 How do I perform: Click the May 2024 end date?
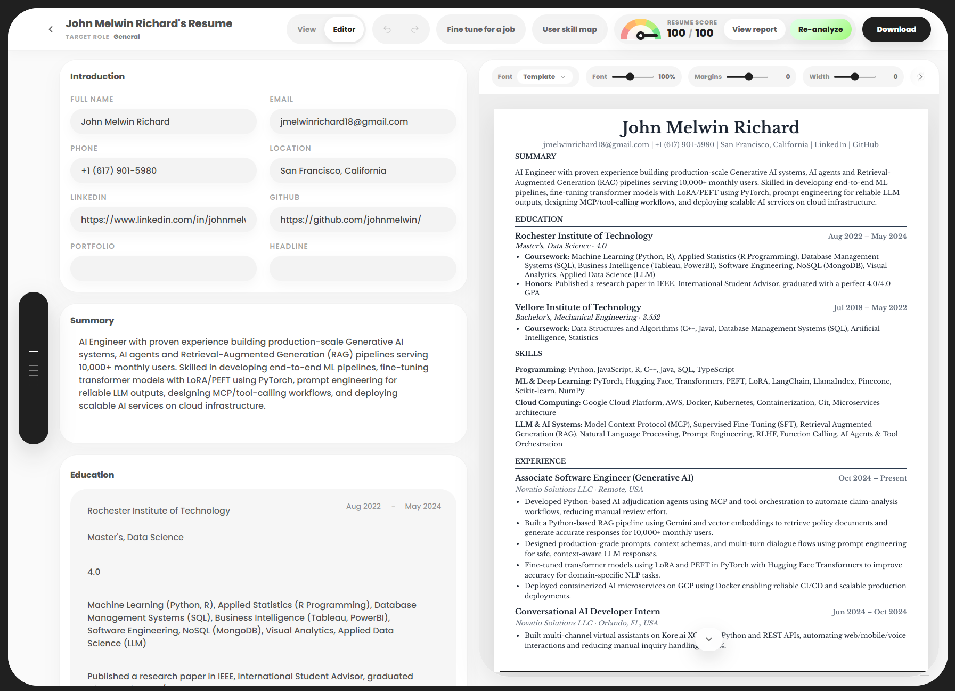(423, 506)
